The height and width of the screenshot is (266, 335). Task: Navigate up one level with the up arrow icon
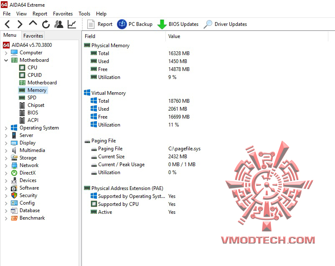(33, 23)
